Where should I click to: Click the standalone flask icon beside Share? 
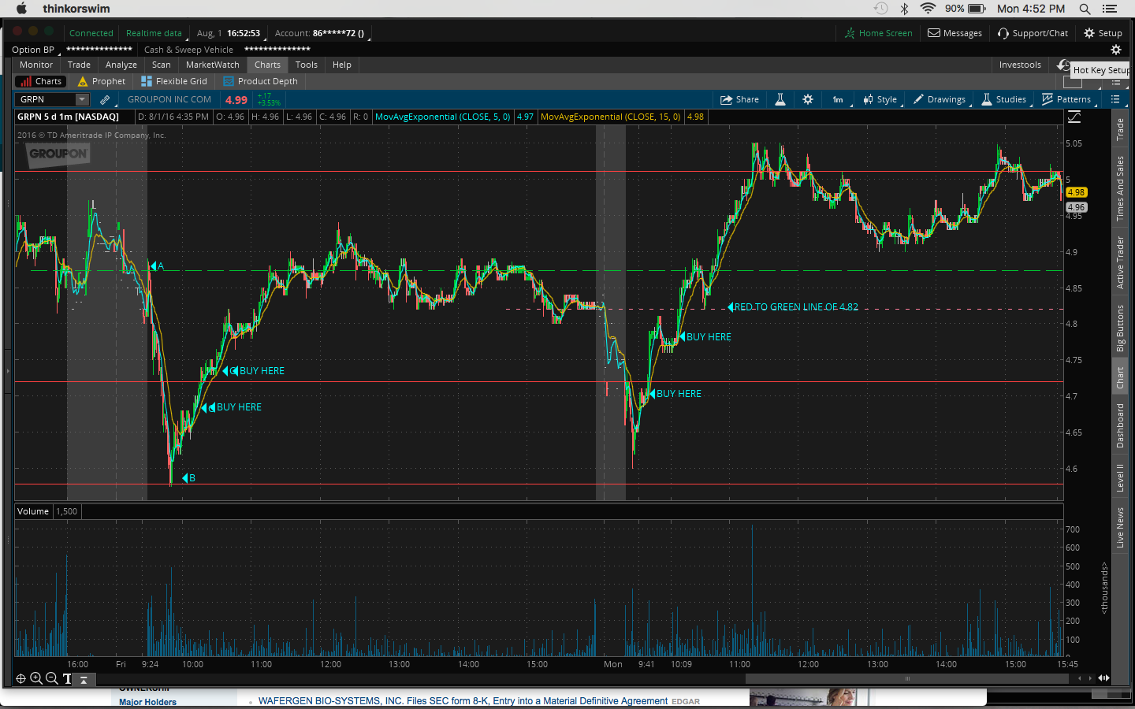pos(780,99)
